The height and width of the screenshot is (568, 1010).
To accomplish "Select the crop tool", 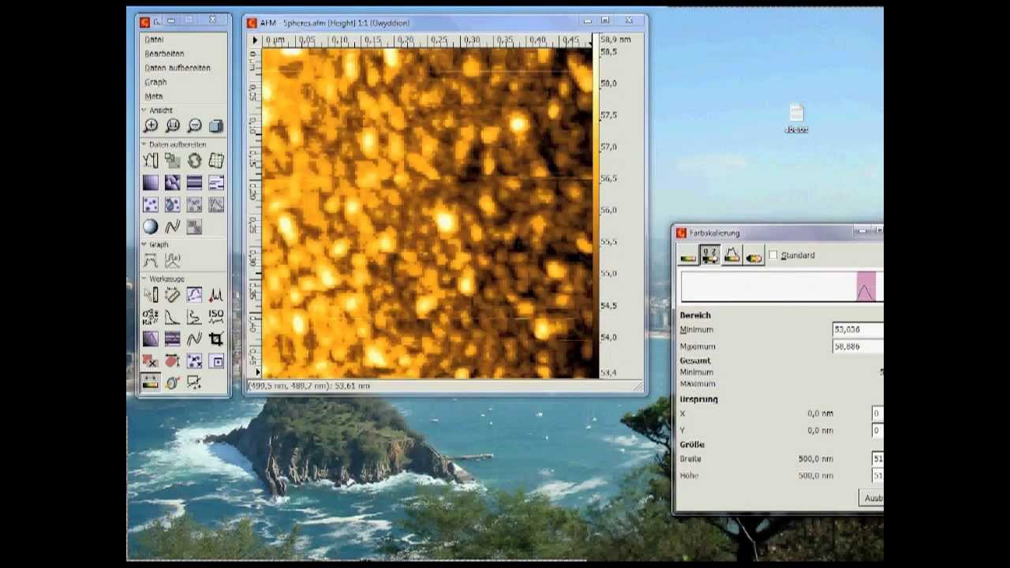I will tap(216, 338).
